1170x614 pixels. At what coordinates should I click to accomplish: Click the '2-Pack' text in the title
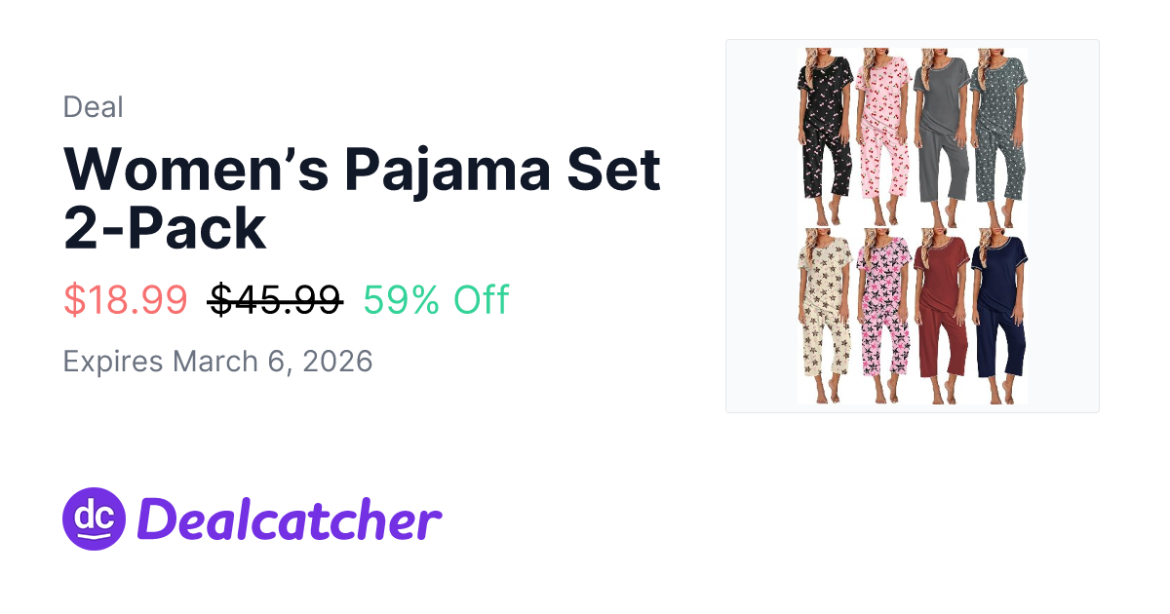click(165, 229)
